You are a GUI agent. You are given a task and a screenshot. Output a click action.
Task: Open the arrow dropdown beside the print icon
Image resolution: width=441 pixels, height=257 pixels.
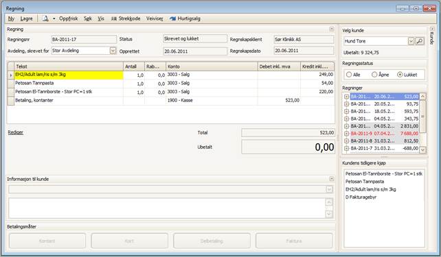point(54,19)
